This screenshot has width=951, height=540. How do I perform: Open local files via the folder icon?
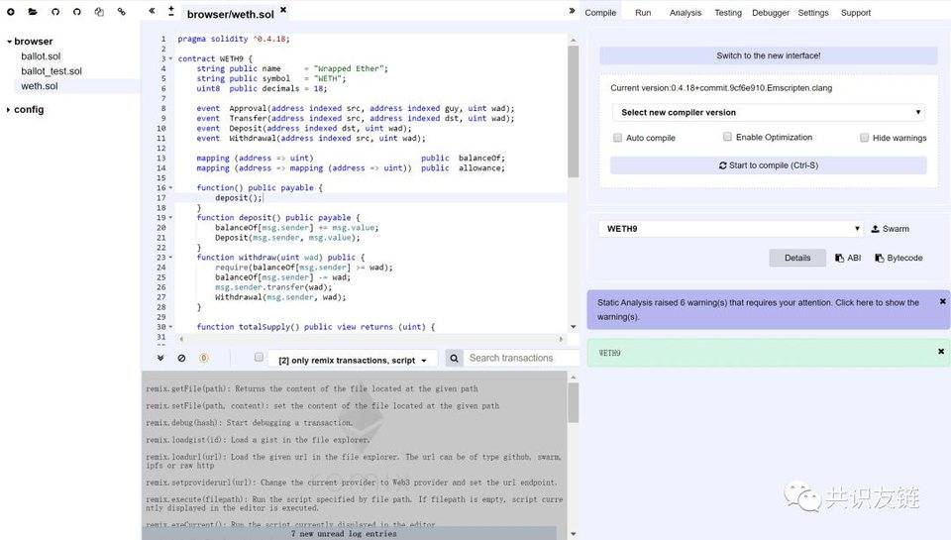pos(33,12)
